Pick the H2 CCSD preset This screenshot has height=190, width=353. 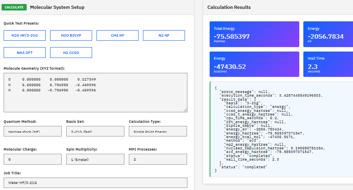coord(71,53)
